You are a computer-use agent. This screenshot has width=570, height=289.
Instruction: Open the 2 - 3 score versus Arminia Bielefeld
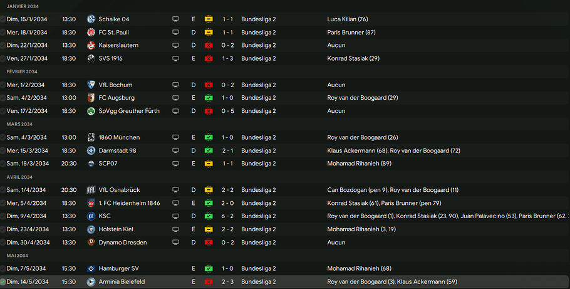click(x=228, y=282)
